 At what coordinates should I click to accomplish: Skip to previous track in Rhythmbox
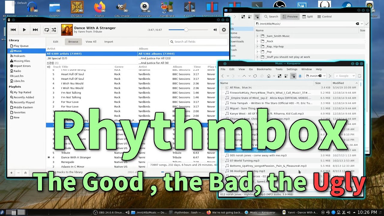click(13, 30)
